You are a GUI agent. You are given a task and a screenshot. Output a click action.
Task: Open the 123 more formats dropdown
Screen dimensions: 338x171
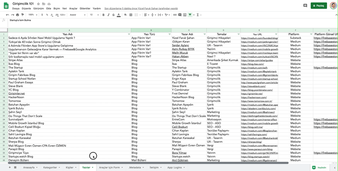[x=63, y=15]
